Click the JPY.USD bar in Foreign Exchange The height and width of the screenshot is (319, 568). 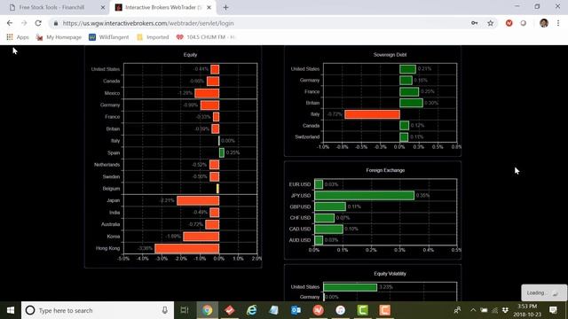pos(365,195)
